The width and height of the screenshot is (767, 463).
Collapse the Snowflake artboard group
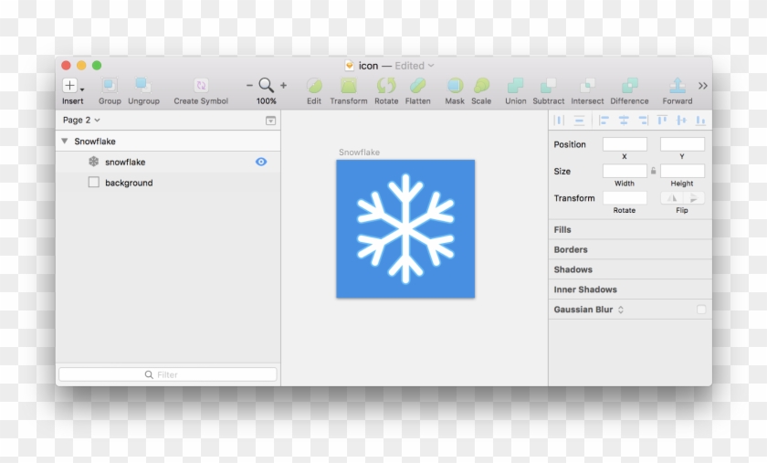[64, 141]
